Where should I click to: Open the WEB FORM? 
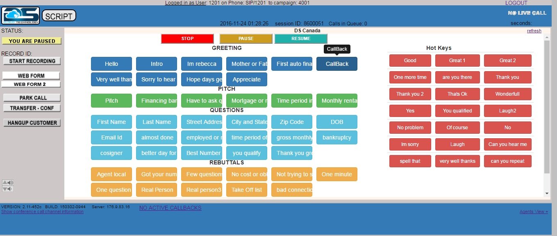(32, 76)
